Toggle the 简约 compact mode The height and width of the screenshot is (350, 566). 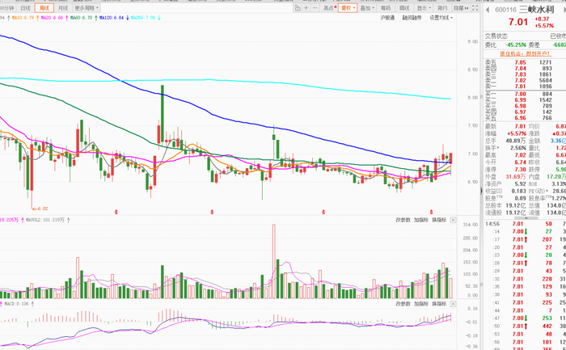[x=442, y=8]
